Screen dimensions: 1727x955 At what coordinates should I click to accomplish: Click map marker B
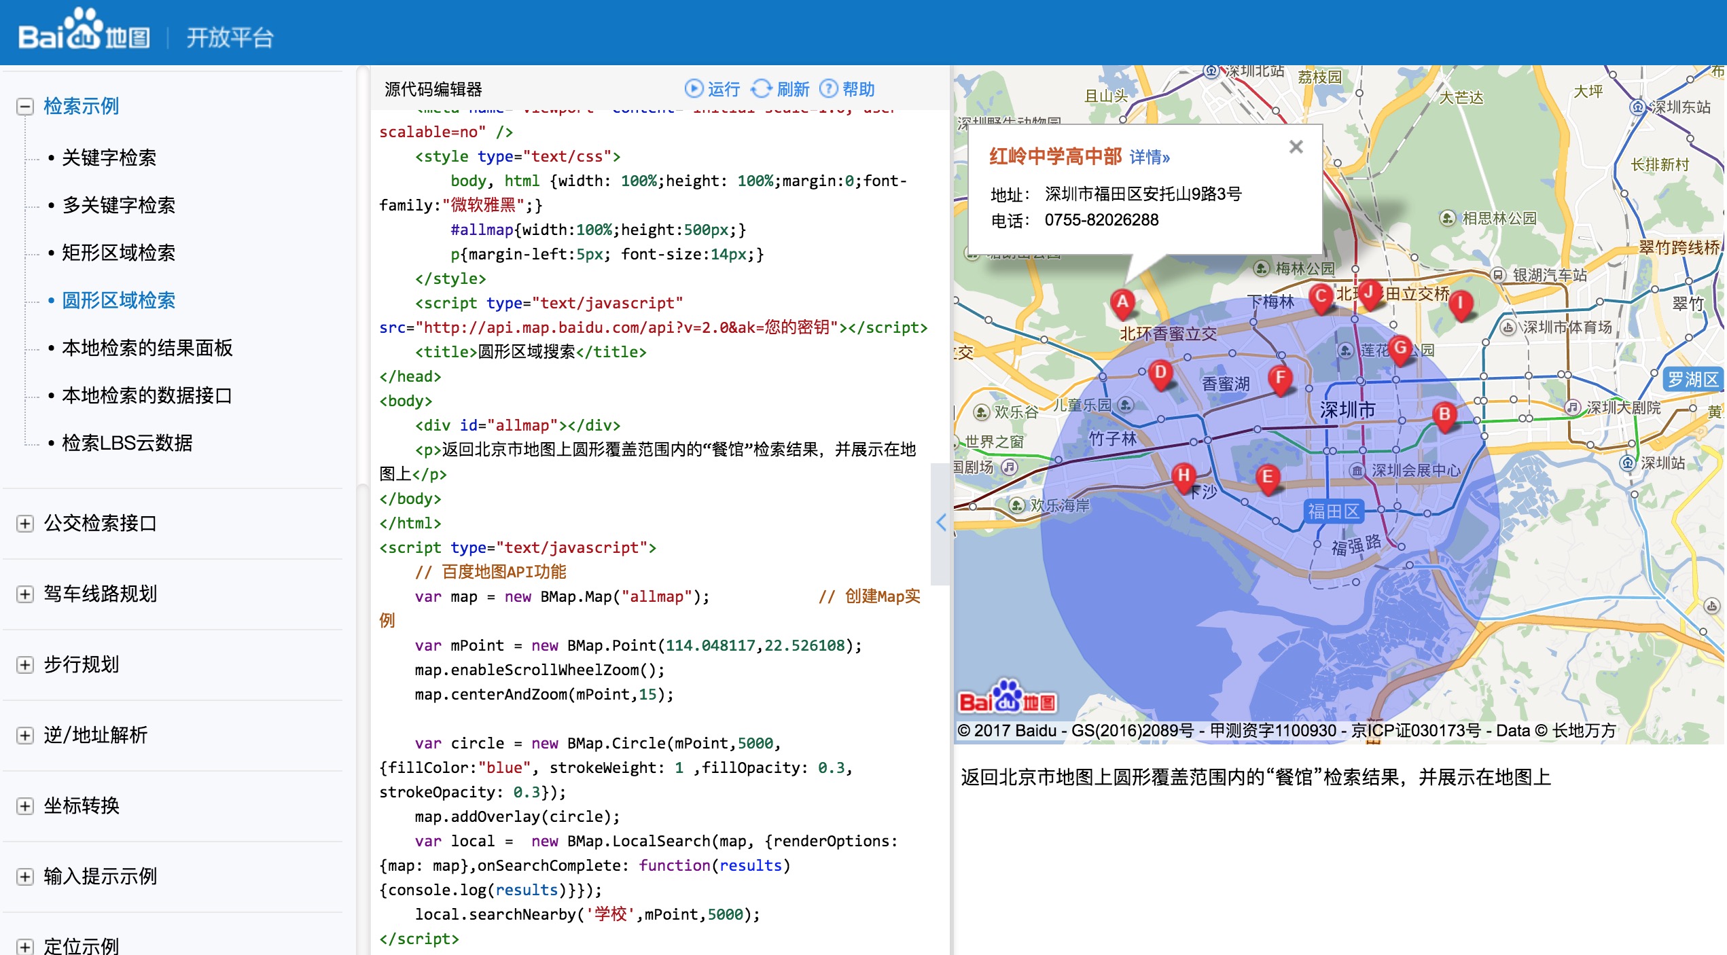point(1444,414)
